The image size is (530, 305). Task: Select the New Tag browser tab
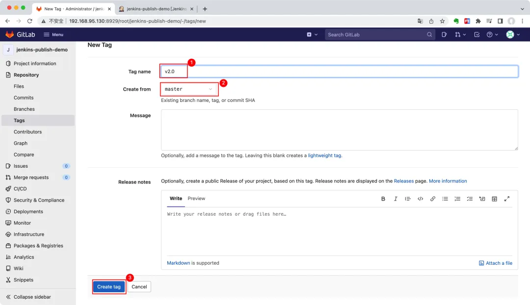pos(73,9)
